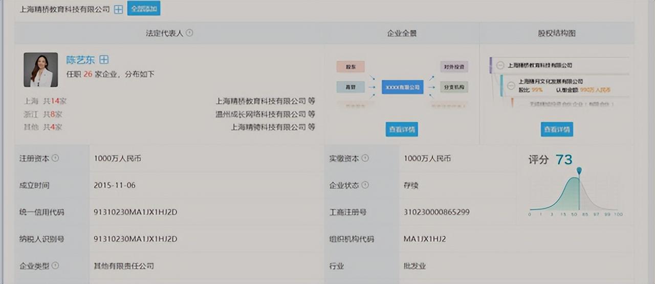655x284 pixels.
Task: Select the 企业全景 column header
Action: 402,33
